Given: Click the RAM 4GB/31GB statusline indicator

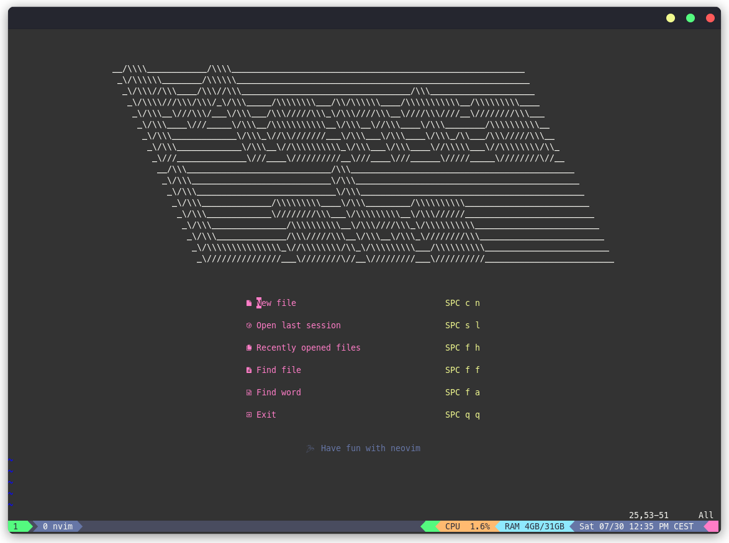Looking at the screenshot, I should [533, 526].
